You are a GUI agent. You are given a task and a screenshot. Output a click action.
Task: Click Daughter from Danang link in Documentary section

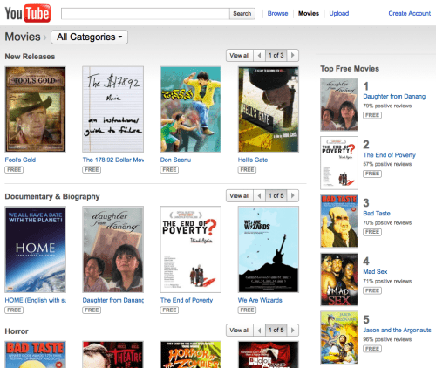point(113,300)
